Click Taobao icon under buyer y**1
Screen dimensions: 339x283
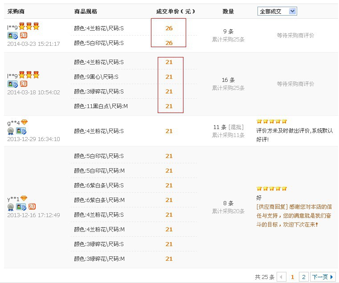(x=32, y=206)
